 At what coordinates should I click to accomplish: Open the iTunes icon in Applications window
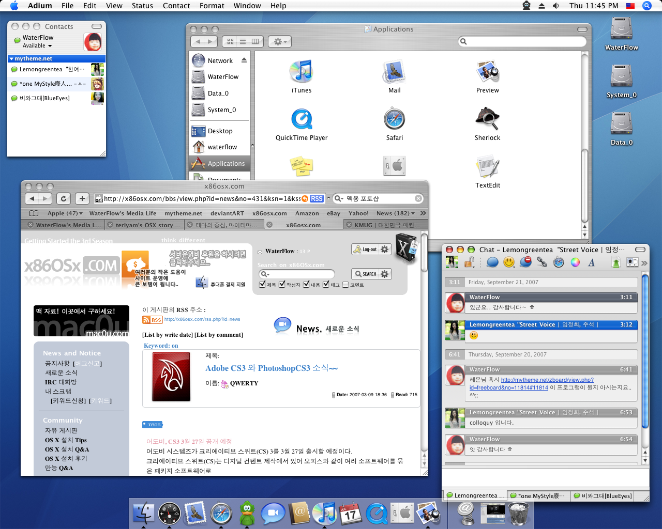coord(302,71)
